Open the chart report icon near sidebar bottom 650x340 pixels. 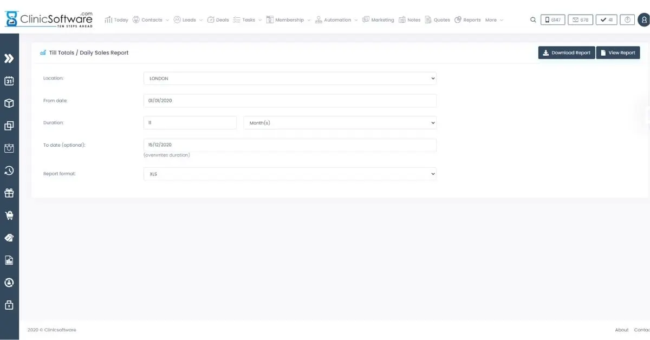tap(9, 260)
